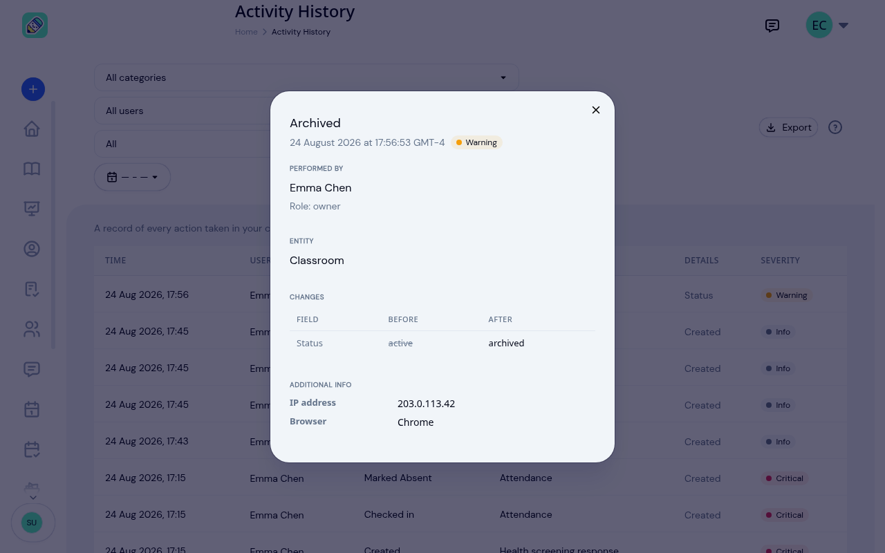Close the Archived details dialog
This screenshot has width=885, height=553.
click(x=596, y=110)
